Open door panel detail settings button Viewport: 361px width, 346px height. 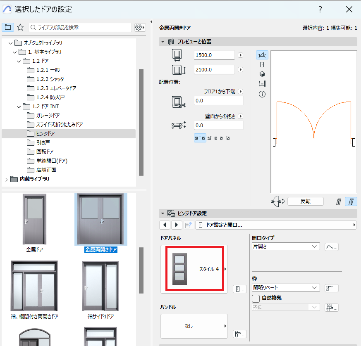[240, 289]
